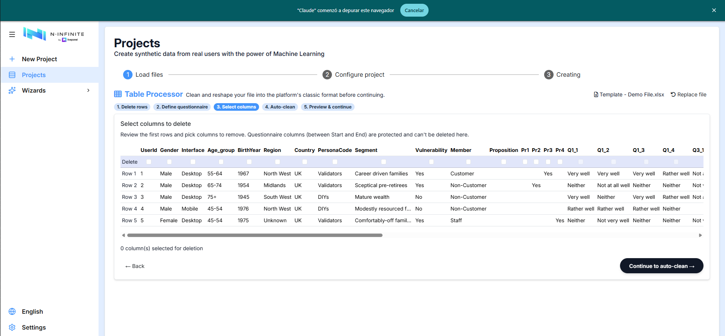Click the Settings gear icon
Image resolution: width=725 pixels, height=336 pixels.
click(x=12, y=327)
